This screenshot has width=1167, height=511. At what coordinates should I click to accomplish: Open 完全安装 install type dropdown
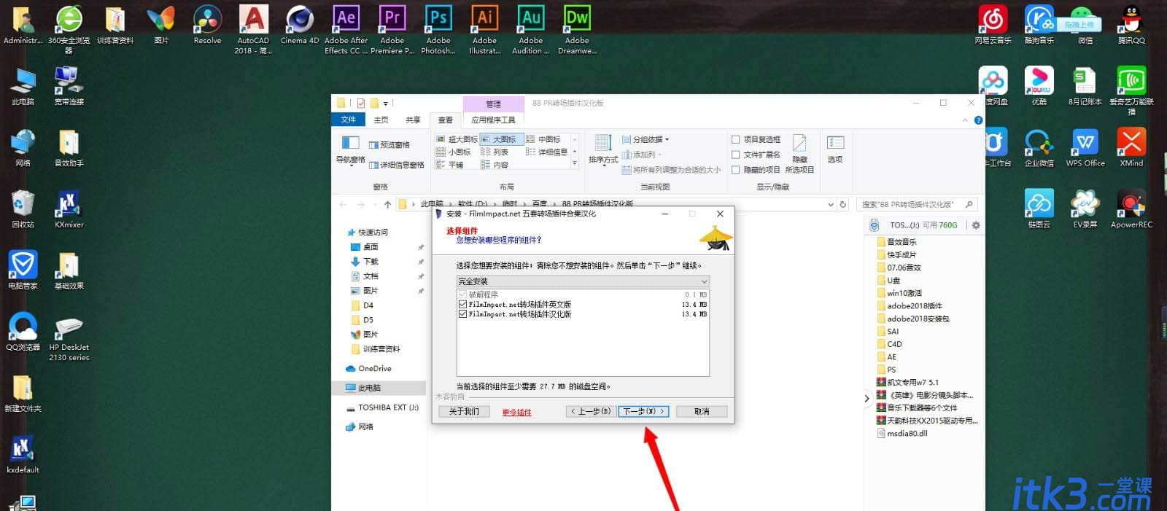point(583,281)
